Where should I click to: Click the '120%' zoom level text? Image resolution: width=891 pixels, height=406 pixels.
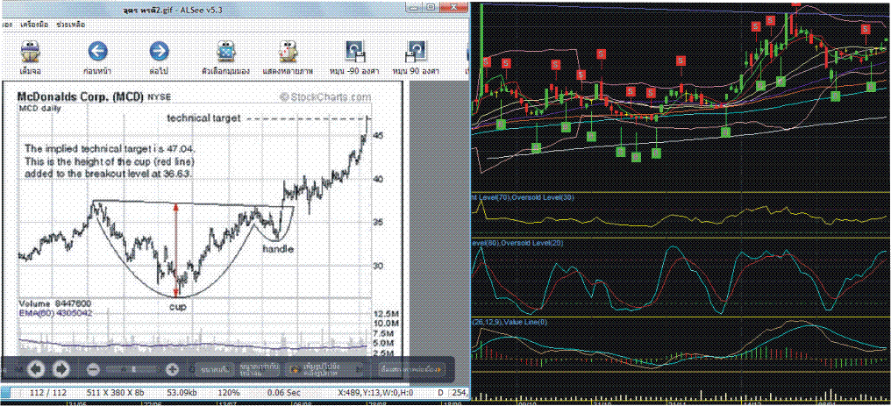(230, 392)
